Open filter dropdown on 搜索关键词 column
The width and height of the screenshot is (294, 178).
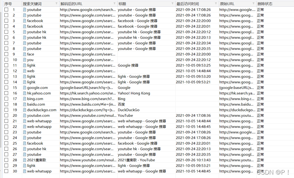(x=56, y=3)
